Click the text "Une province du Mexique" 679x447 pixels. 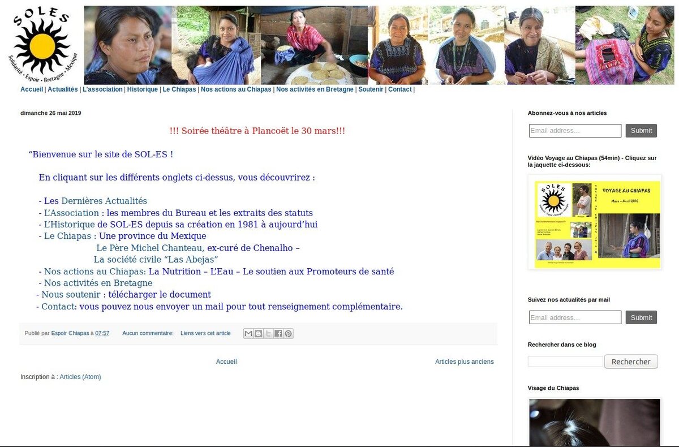tap(153, 236)
